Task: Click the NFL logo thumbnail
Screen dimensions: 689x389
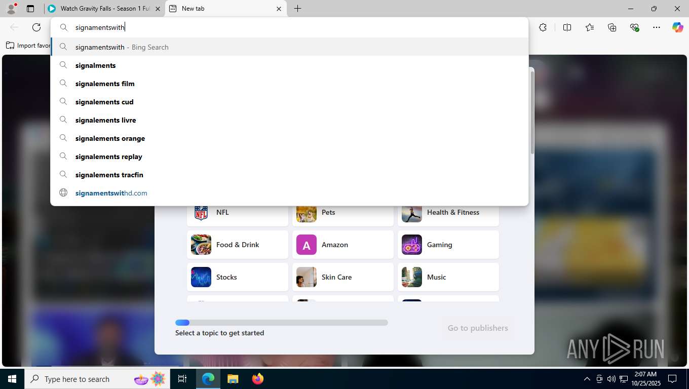Action: [x=201, y=213]
